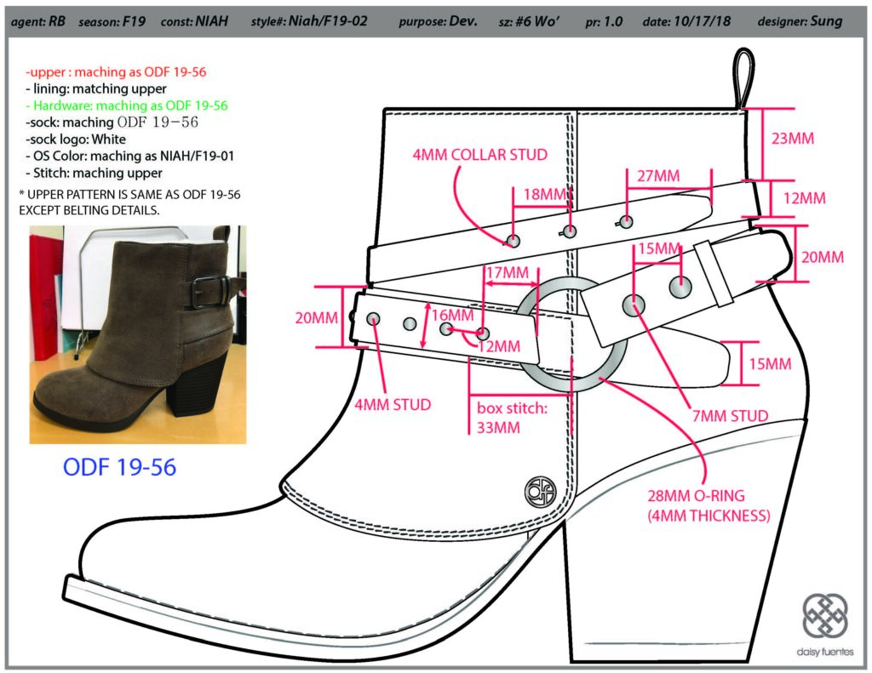Viewport: 872px width, 673px height.
Task: Select the green Hardware spec line
Action: click(127, 106)
